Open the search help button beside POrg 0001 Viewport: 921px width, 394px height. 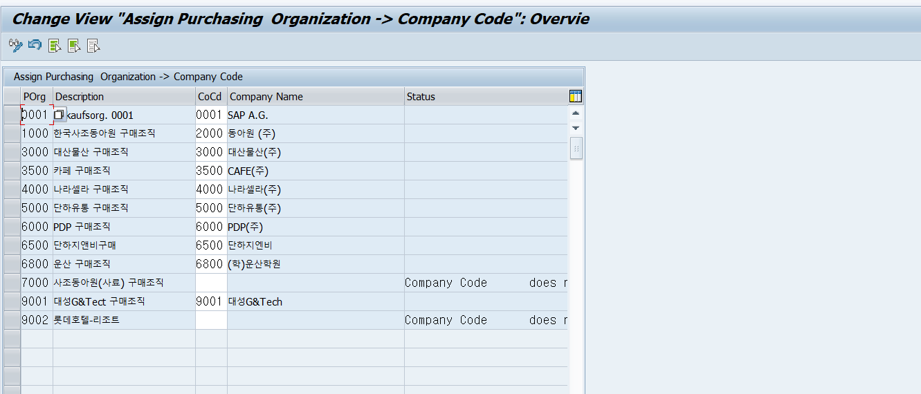[60, 115]
